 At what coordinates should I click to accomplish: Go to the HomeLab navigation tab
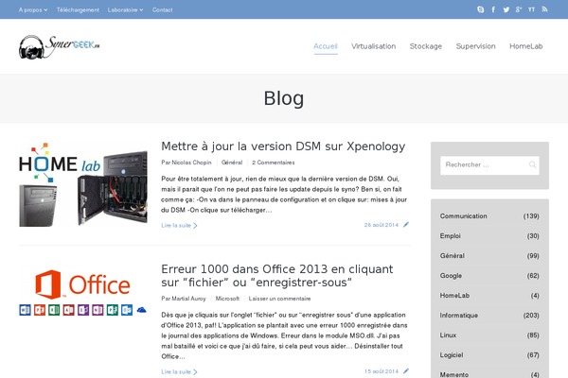click(x=526, y=46)
